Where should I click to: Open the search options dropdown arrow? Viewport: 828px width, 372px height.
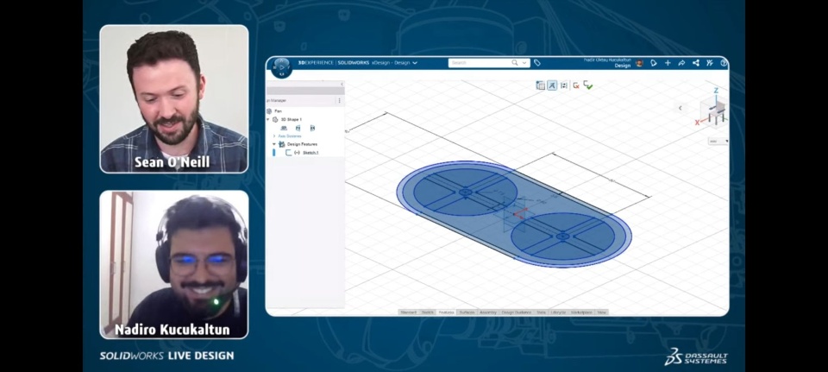(524, 63)
